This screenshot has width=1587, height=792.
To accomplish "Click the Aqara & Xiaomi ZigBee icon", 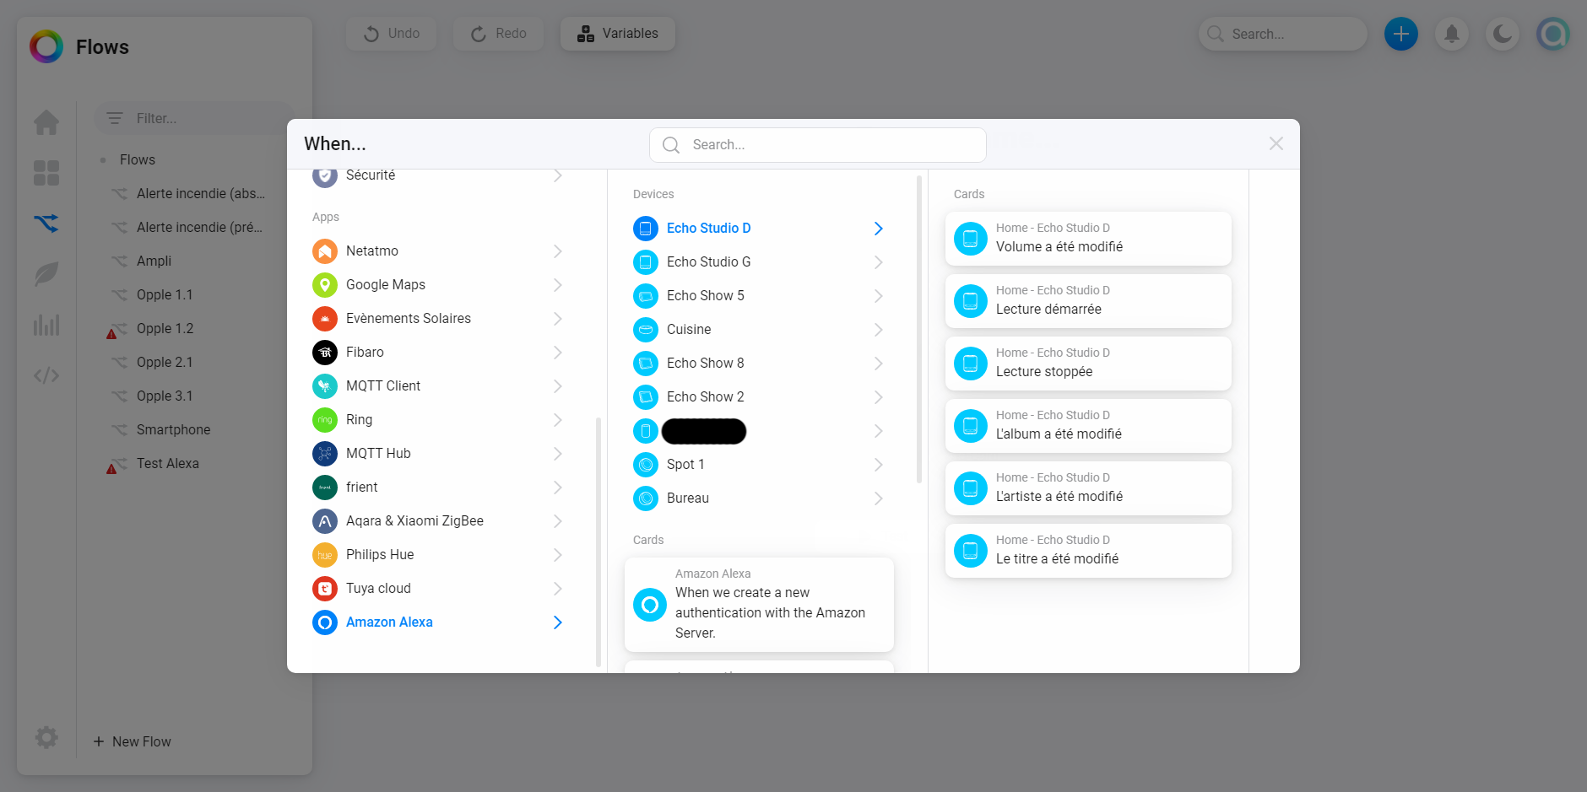I will coord(325,521).
